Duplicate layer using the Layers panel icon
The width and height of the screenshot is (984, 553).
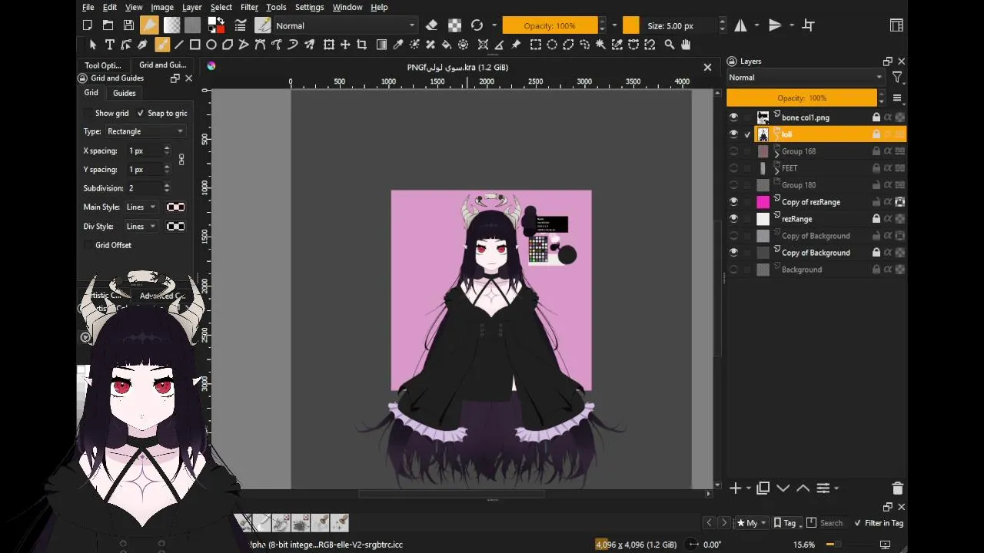point(763,488)
